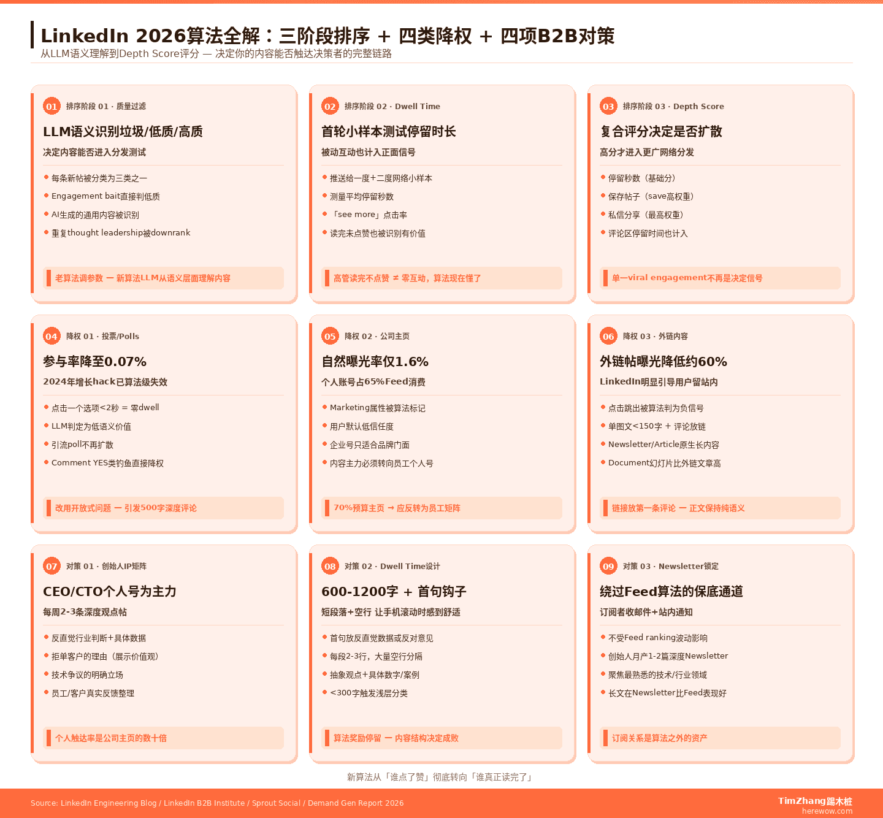The height and width of the screenshot is (818, 883).
Task: Toggle the bullet next to Marketing属性被算法标记
Action: click(324, 408)
